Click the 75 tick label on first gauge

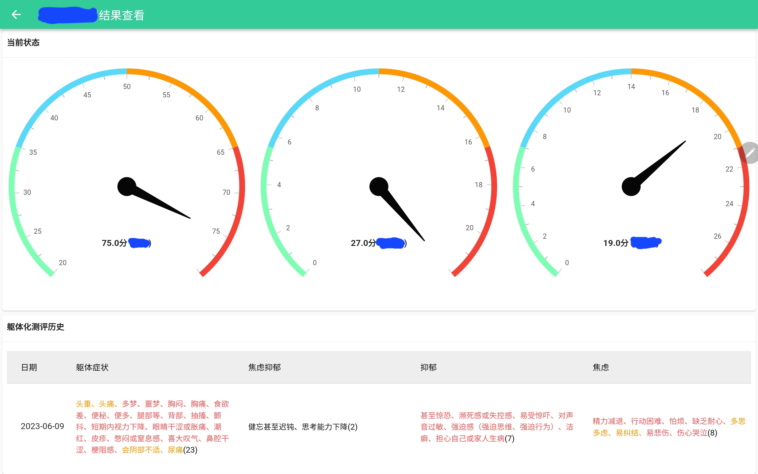pyautogui.click(x=216, y=231)
